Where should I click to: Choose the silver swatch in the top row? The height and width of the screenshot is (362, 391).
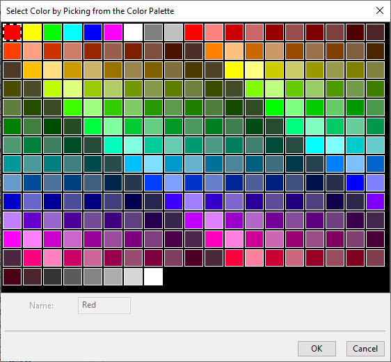point(173,32)
